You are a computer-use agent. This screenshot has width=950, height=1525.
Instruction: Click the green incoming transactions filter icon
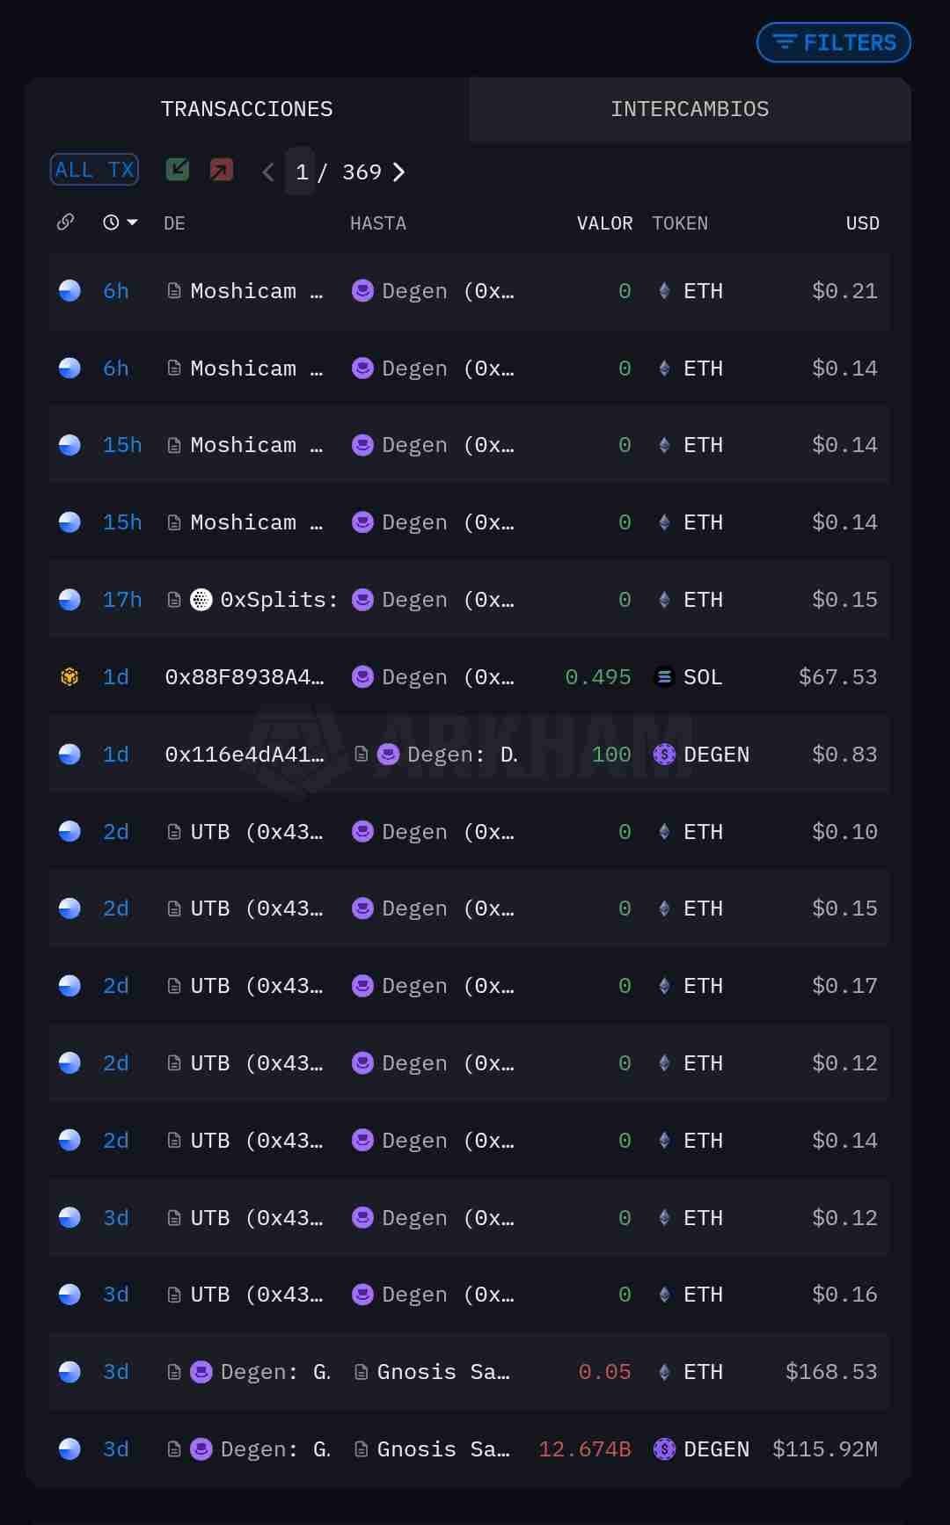(178, 170)
